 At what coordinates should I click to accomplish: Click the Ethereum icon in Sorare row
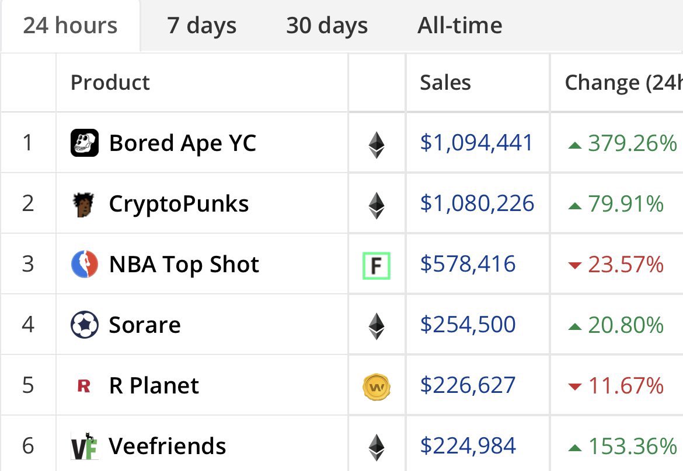tap(376, 326)
